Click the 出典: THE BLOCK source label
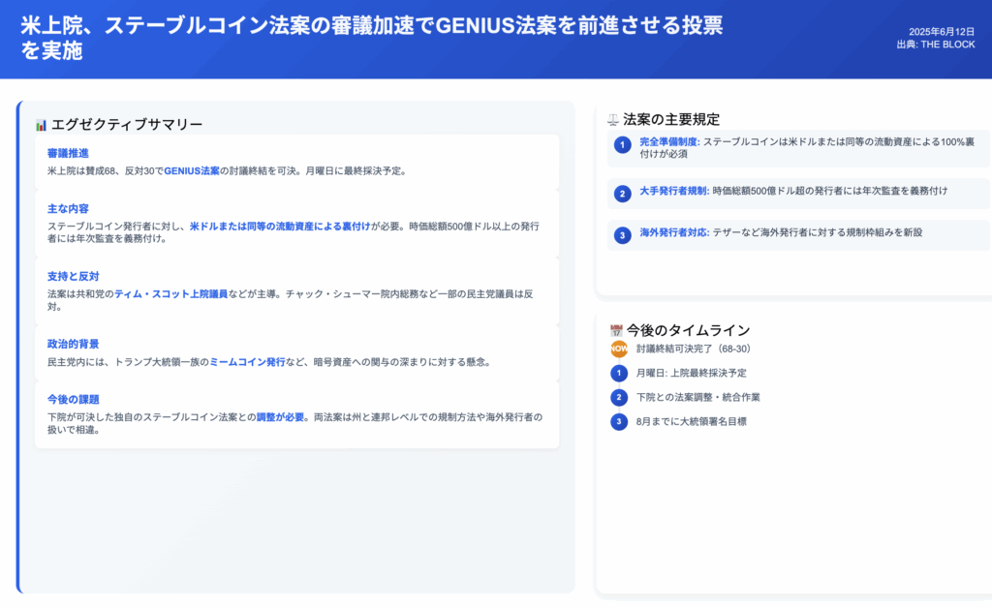The image size is (992, 608). (x=935, y=45)
